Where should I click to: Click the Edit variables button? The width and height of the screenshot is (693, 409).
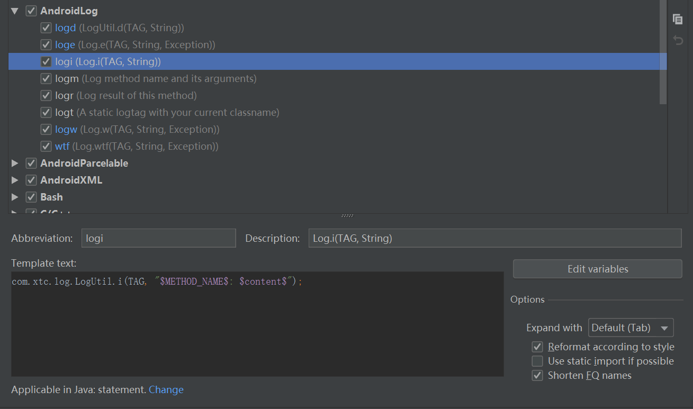coord(597,269)
